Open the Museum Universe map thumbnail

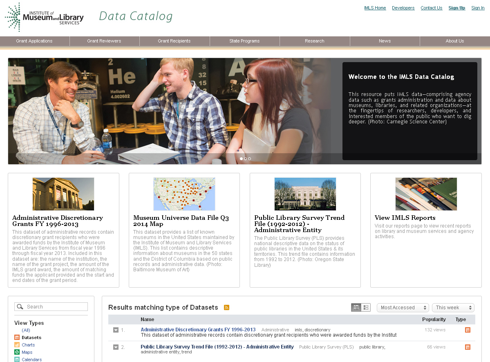(184, 194)
